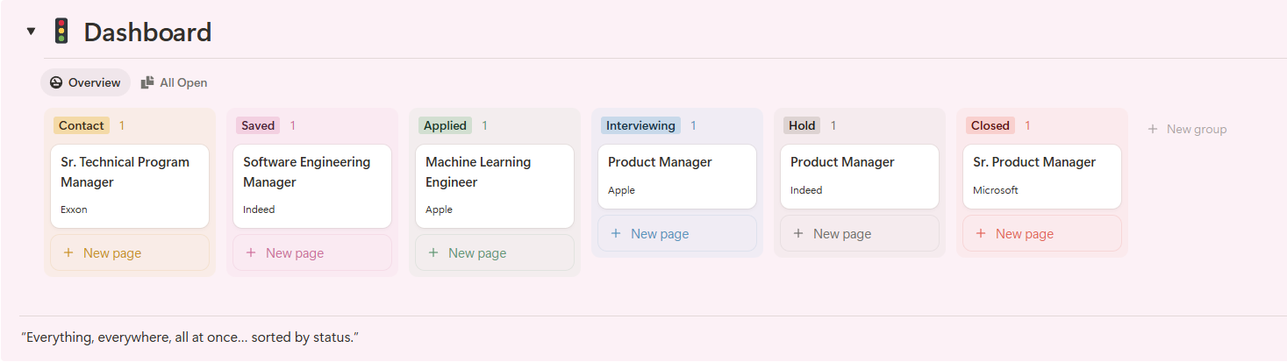Open the Machine Learning Engineer card
This screenshot has width=1287, height=362.
pyautogui.click(x=495, y=185)
